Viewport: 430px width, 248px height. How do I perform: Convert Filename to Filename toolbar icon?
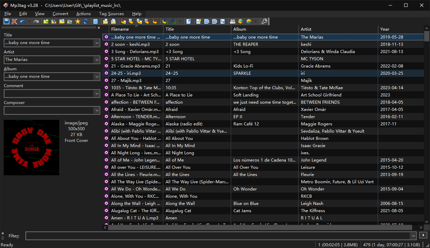pos(139,21)
